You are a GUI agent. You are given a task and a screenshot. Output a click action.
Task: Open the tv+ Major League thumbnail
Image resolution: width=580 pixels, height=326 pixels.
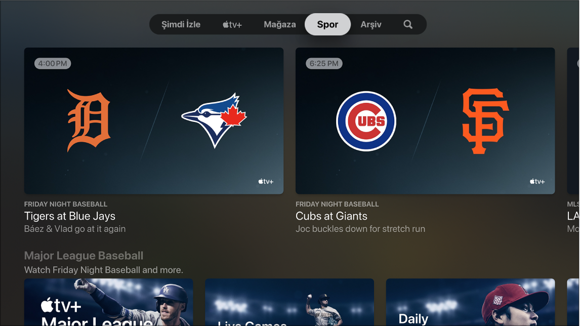tap(108, 302)
